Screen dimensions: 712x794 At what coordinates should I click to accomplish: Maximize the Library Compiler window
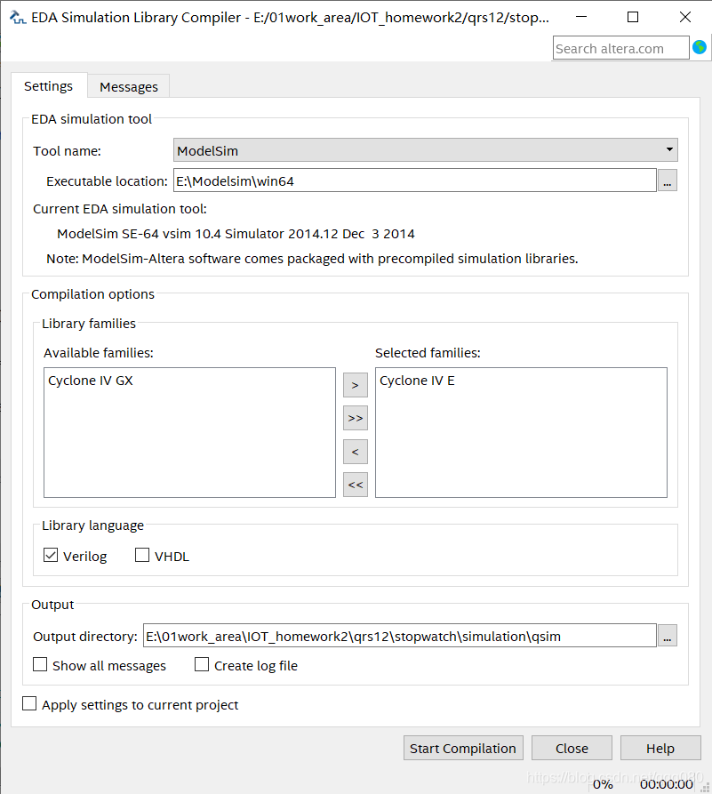coord(633,17)
